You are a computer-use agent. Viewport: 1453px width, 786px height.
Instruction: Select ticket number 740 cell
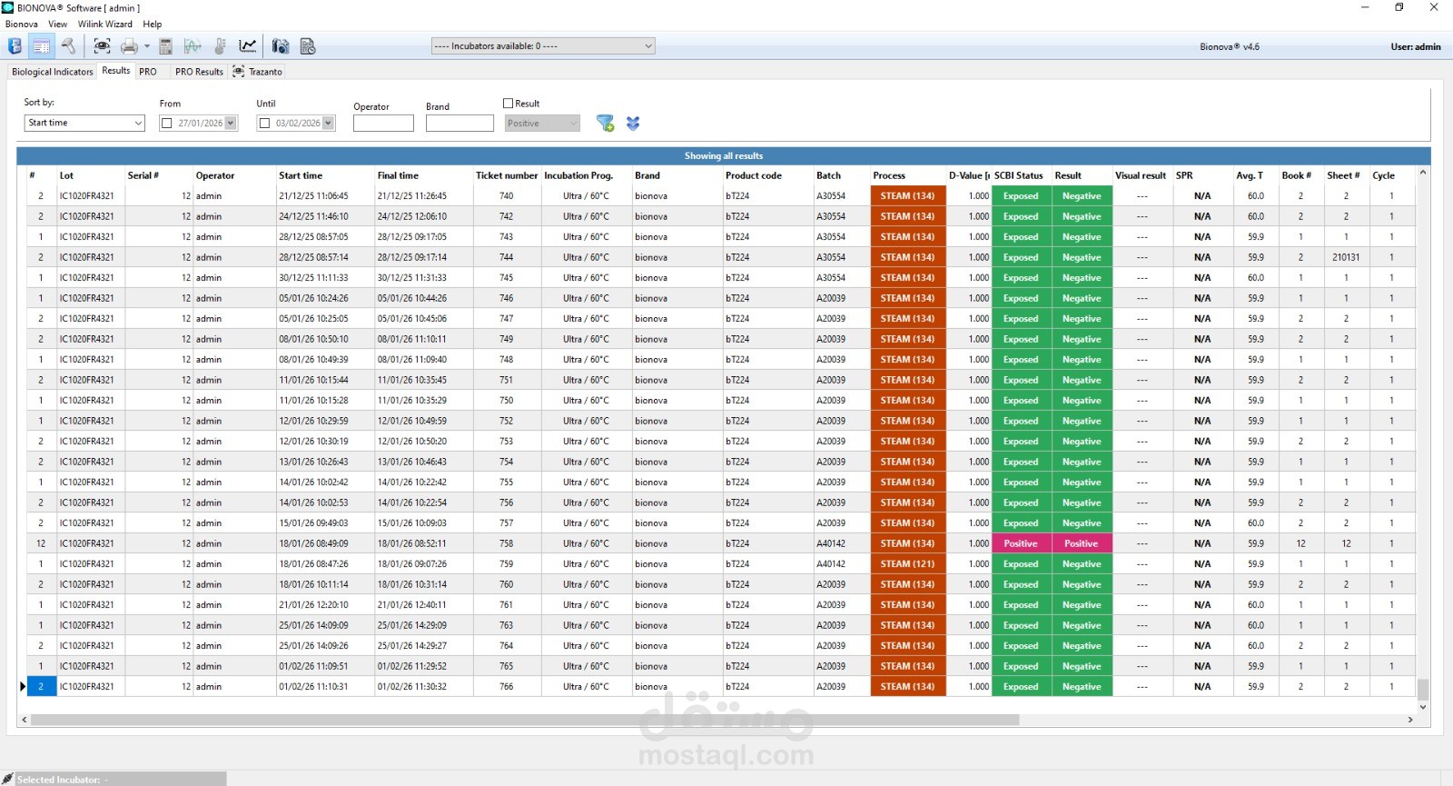click(507, 196)
